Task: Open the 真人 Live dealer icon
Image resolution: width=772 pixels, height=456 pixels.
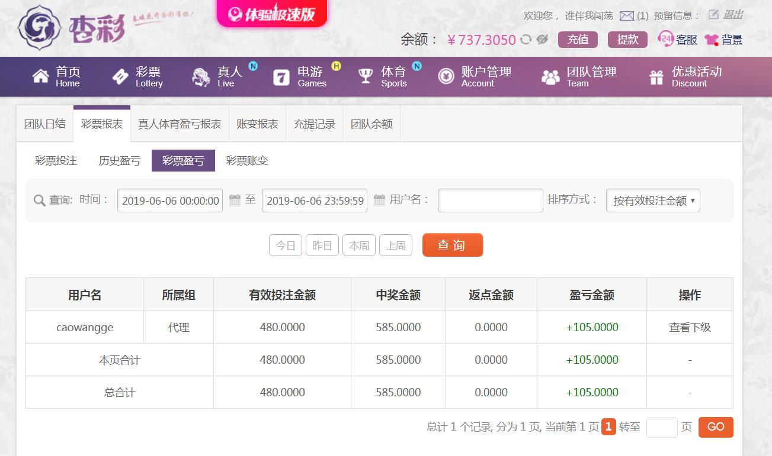Action: click(201, 77)
